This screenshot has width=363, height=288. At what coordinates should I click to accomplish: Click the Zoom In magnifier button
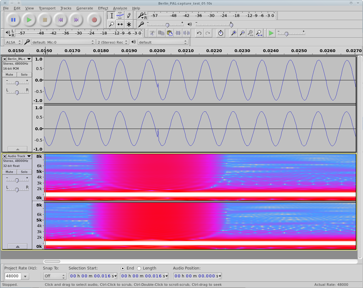[x=234, y=33]
